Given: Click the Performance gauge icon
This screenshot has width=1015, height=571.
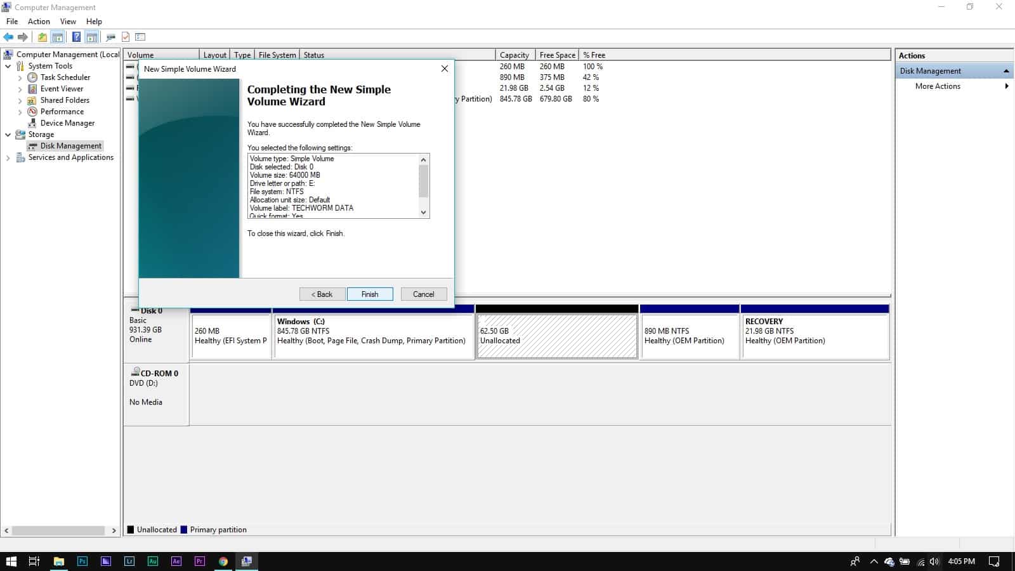Looking at the screenshot, I should click(x=32, y=112).
